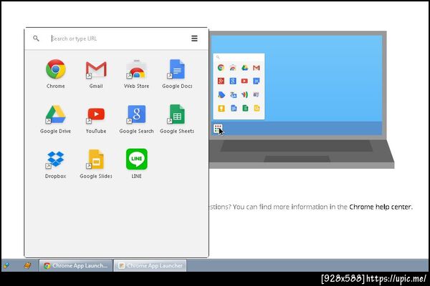Launch Google Drive app
This screenshot has width=430, height=286.
56,114
